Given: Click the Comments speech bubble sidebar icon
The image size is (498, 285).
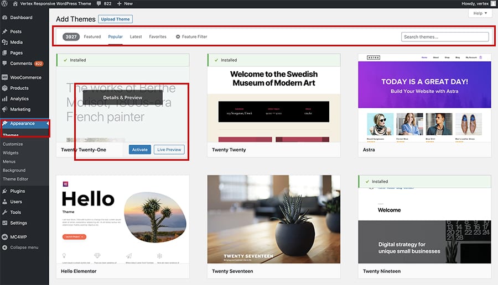Looking at the screenshot, I should (x=5, y=64).
